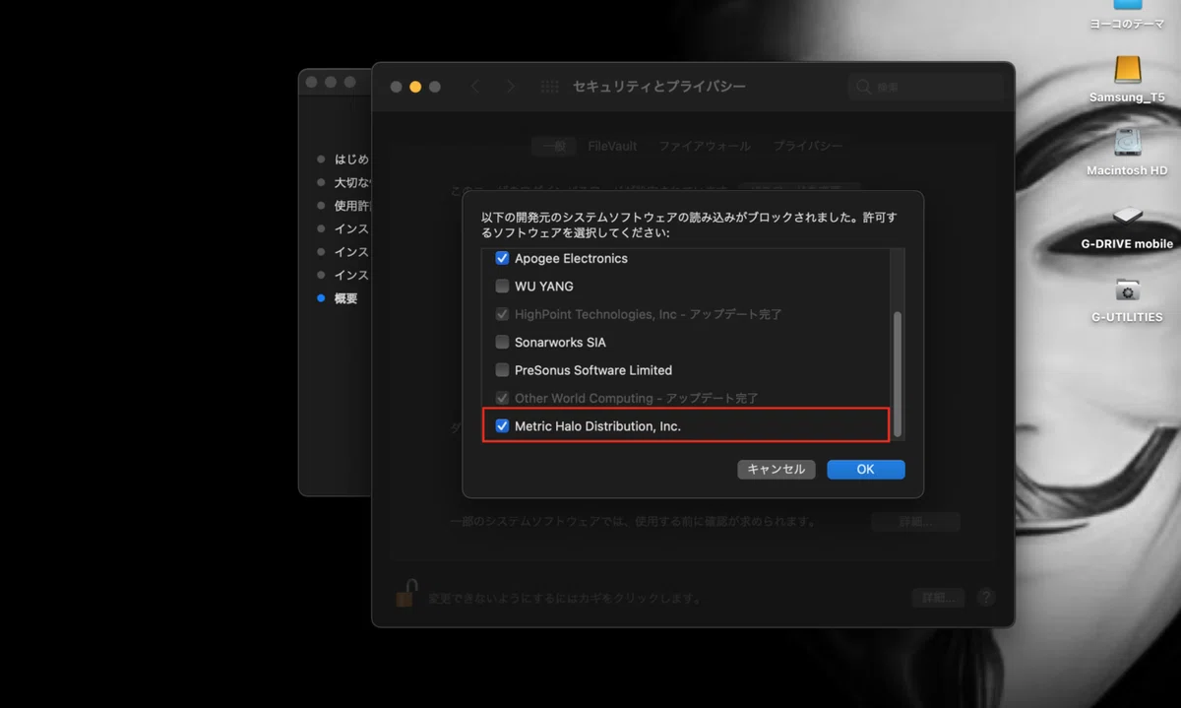Click the lock icon to prevent changes
Screen dimensions: 1181x708
(405, 593)
